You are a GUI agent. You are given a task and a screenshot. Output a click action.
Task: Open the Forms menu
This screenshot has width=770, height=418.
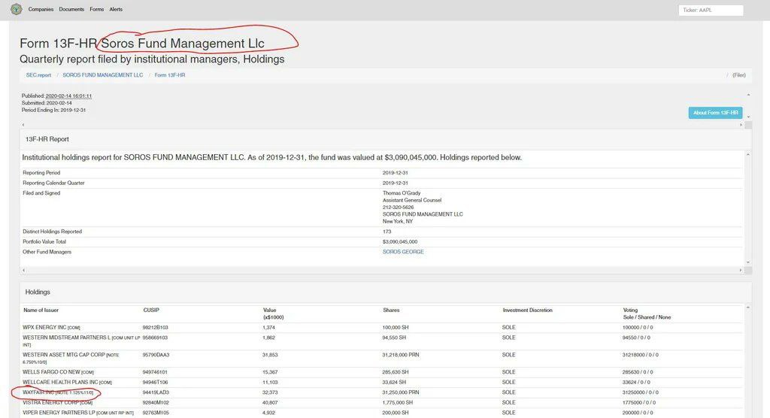96,10
